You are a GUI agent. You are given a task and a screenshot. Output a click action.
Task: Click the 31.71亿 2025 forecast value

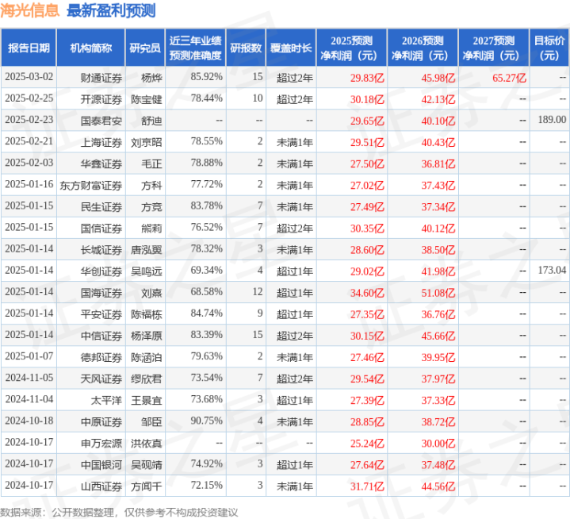click(367, 486)
